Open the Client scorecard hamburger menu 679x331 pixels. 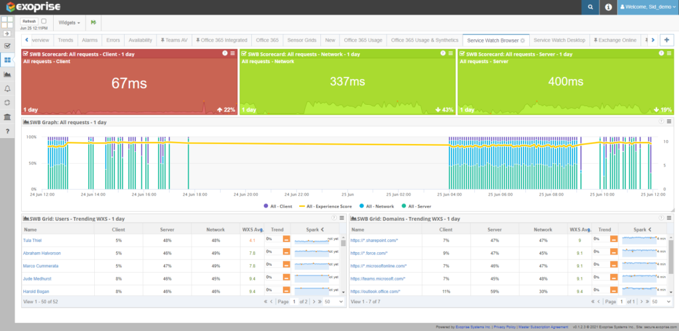233,53
